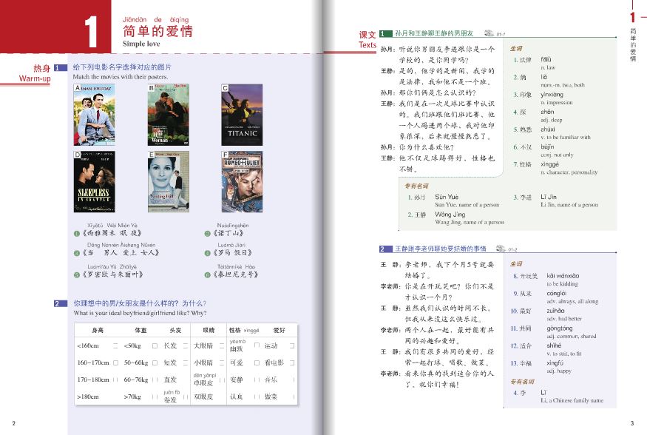Click numbered badge 2 for the ideal boyfriend question
The image size is (647, 435).
tap(56, 302)
